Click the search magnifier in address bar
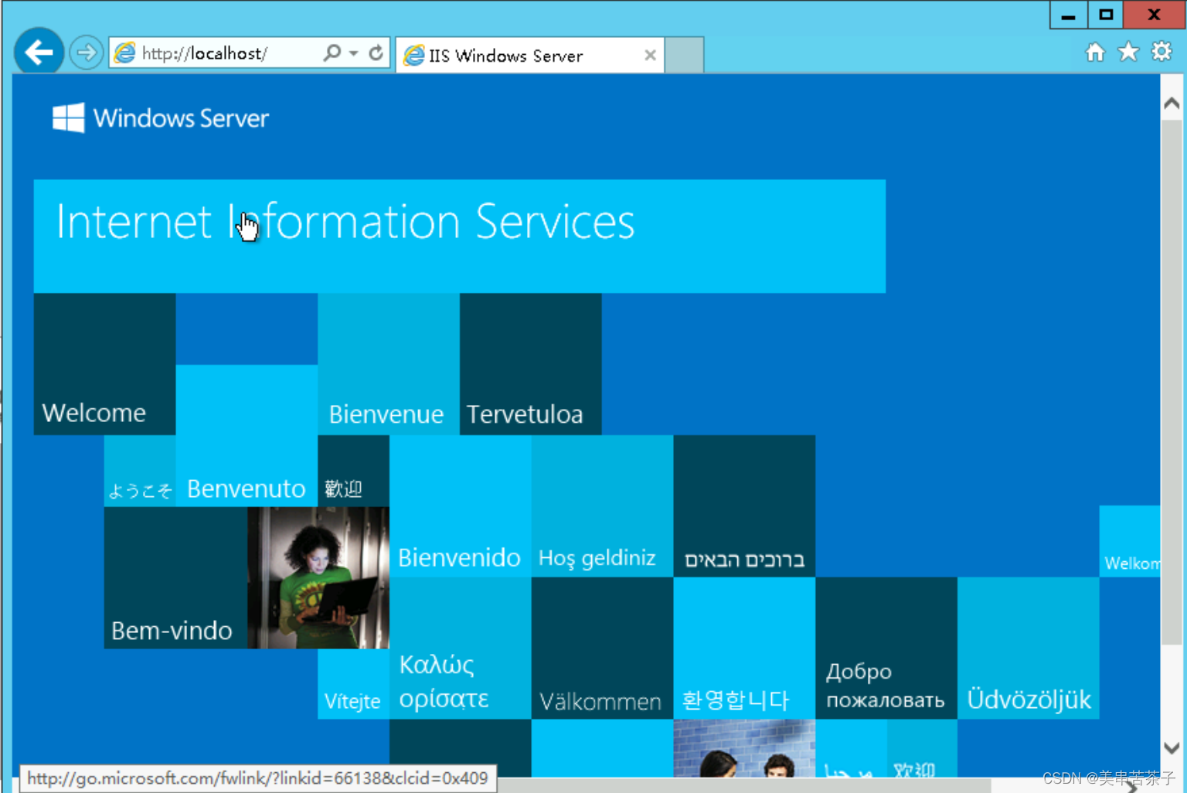This screenshot has width=1187, height=793. point(332,53)
